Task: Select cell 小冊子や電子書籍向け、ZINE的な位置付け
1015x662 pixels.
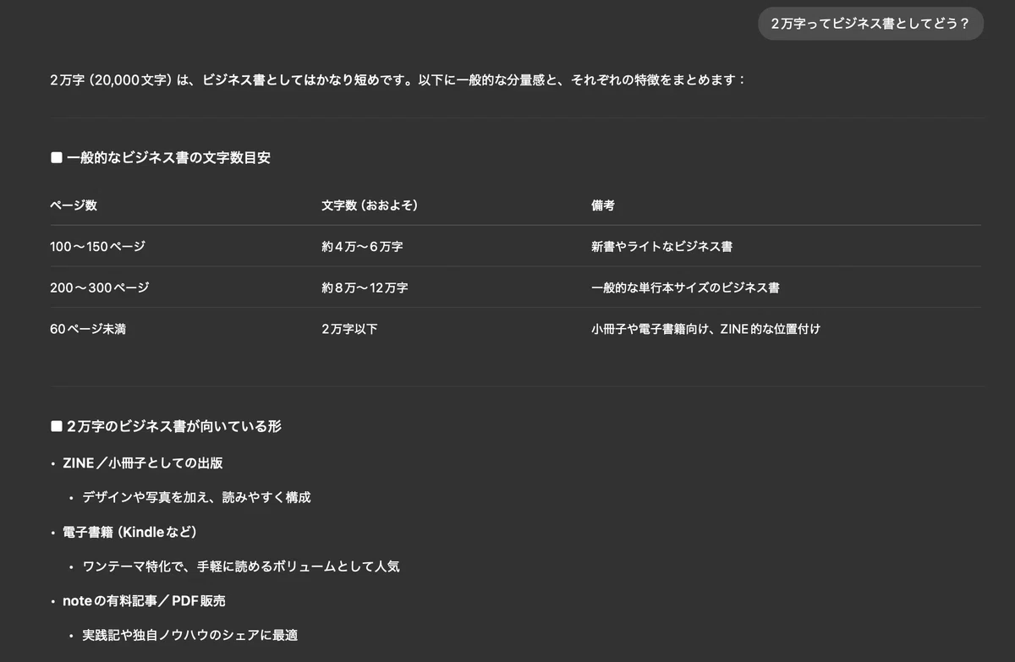Action: pyautogui.click(x=705, y=329)
